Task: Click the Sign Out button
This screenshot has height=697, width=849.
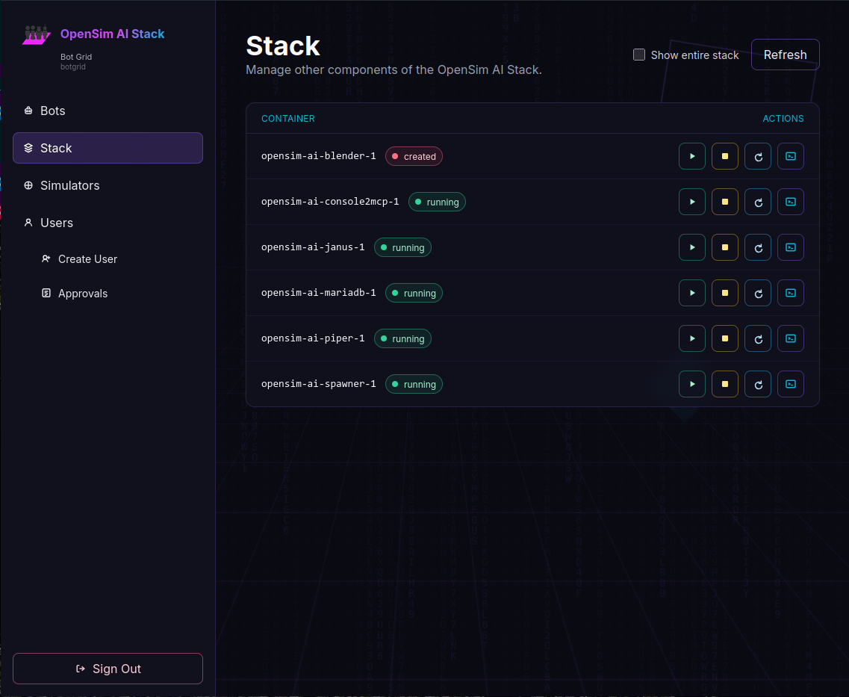Action: (108, 669)
